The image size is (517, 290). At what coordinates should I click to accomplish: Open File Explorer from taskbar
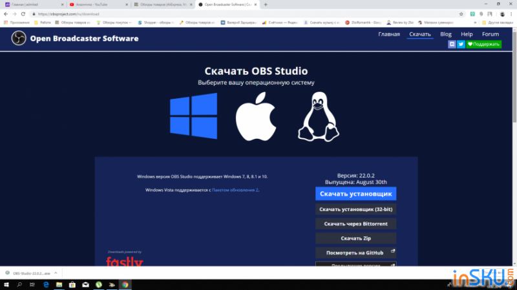click(x=59, y=284)
